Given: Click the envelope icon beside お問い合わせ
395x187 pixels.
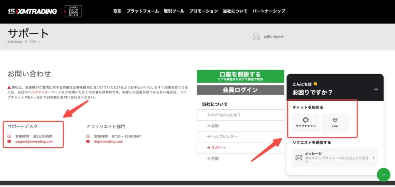Looking at the screenshot, I should (256, 37).
